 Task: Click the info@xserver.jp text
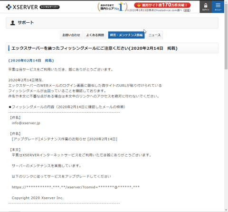[x=26, y=123]
